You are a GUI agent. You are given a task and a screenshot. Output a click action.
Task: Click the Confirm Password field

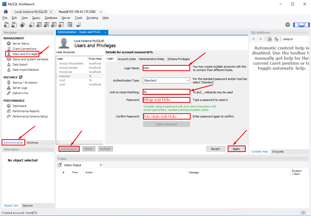click(167, 116)
